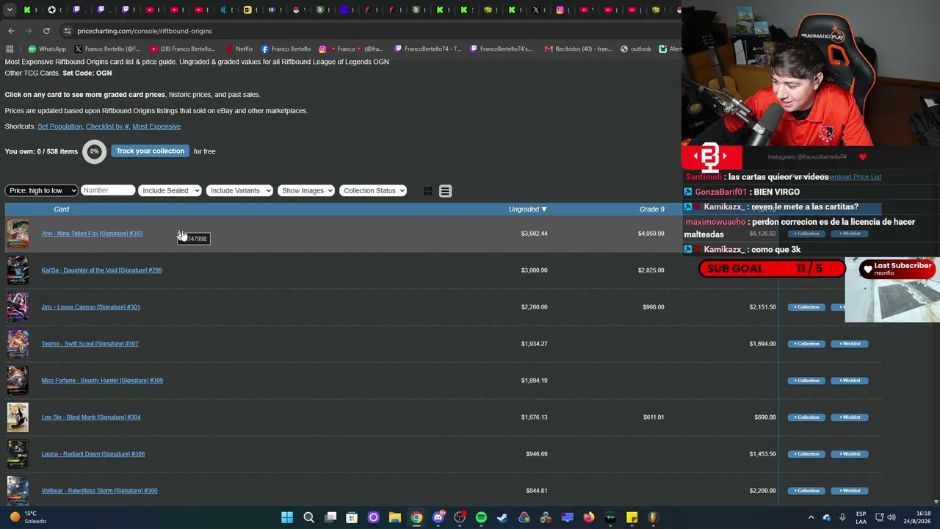Open the 'Price: high to low' sort dropdown

point(41,191)
